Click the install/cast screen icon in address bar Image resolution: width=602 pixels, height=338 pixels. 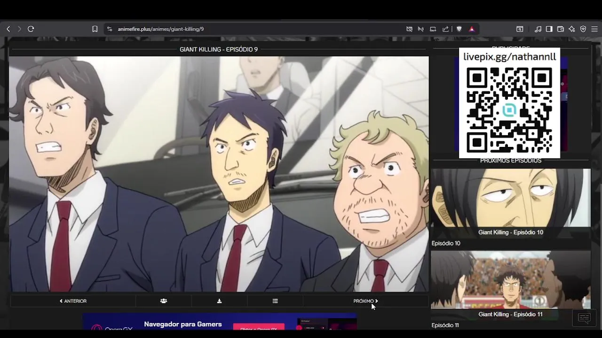click(x=433, y=29)
